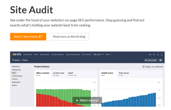Viewport: 171px width, 110px height.
Task: Open project settings gear icon
Action: 160,60
